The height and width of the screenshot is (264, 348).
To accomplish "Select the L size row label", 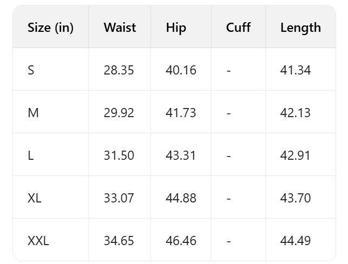I will pos(30,155).
